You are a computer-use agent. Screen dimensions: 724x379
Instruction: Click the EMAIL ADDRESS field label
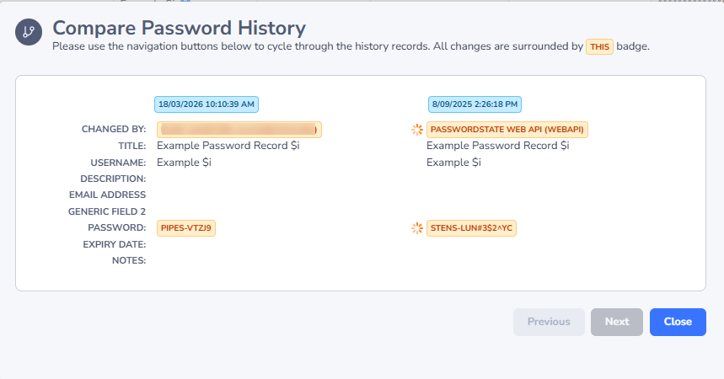point(110,195)
